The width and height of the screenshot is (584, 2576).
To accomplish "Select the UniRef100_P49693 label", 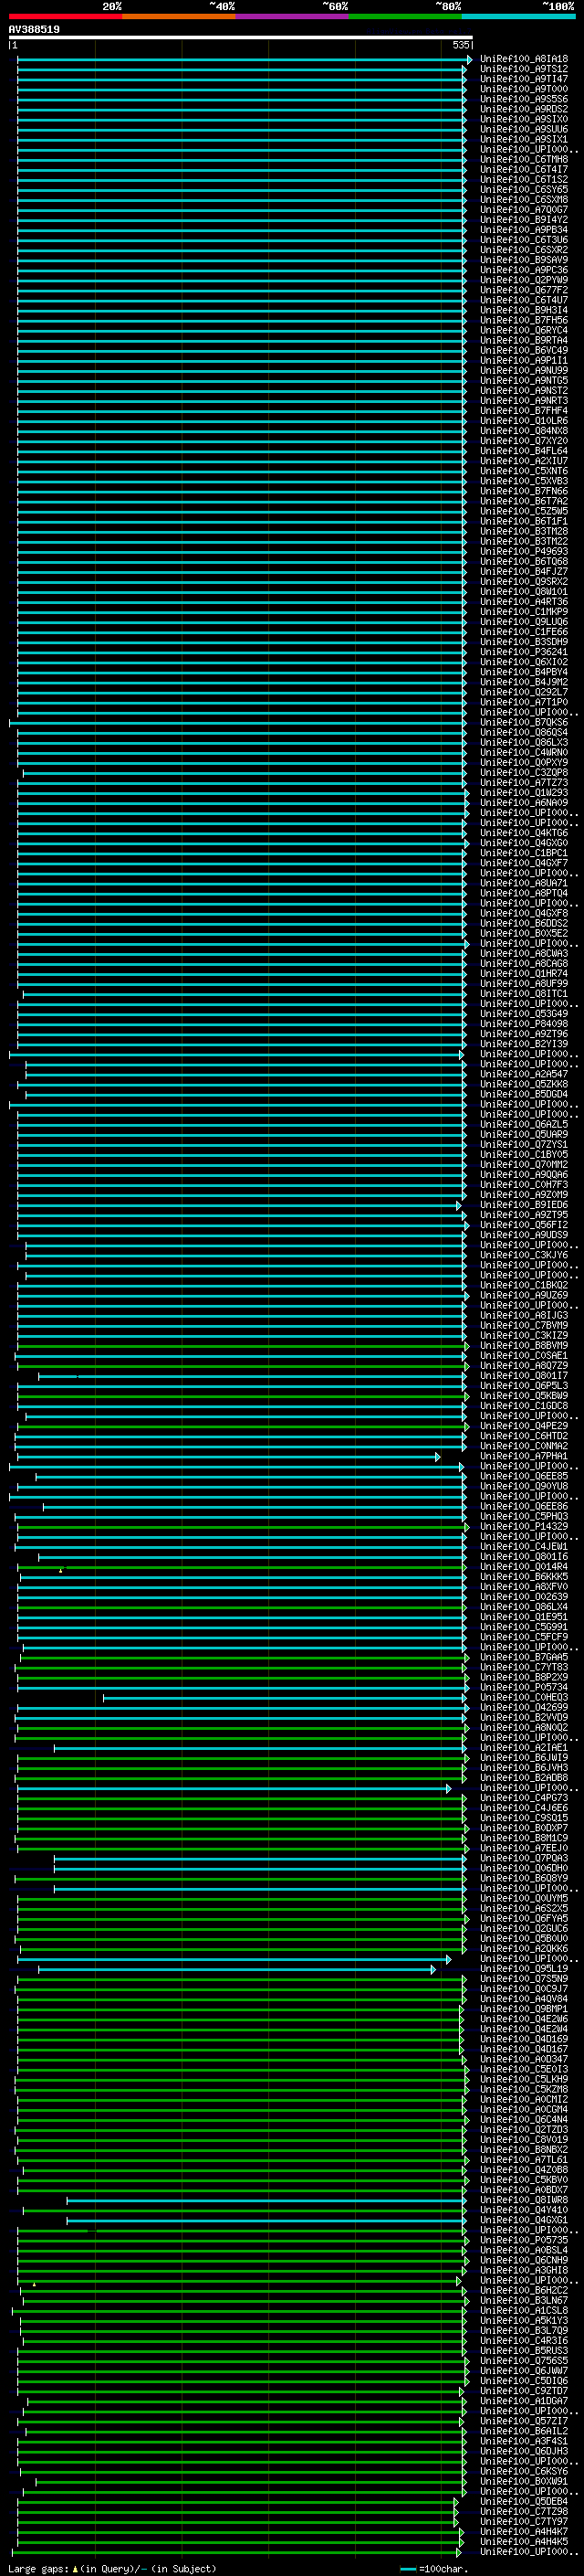I will [x=524, y=552].
